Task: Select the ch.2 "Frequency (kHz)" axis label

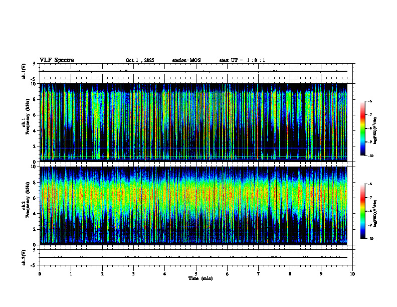Action: (28, 200)
